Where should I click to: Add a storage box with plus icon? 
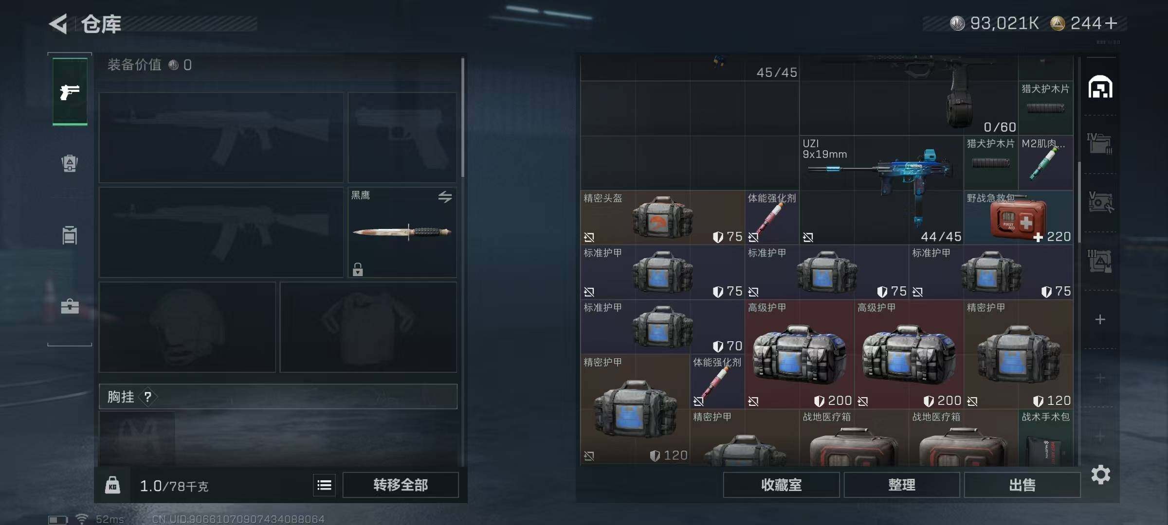tap(1100, 319)
